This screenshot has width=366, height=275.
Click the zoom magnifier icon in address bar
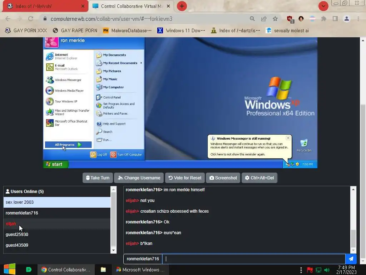(x=252, y=19)
